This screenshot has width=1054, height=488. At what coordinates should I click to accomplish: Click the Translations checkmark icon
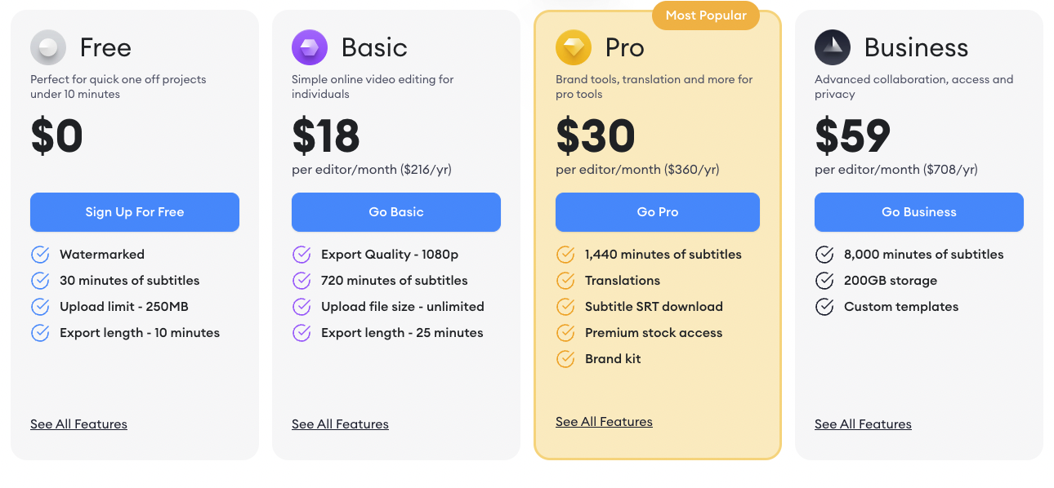click(x=565, y=281)
